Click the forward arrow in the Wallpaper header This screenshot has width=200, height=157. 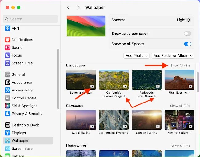tap(78, 7)
